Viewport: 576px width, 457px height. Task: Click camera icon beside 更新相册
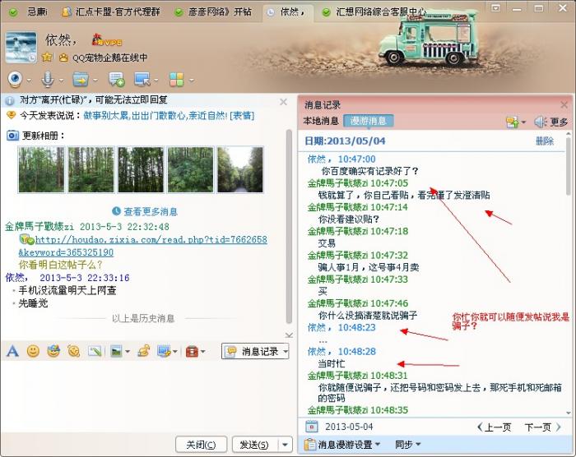pyautogui.click(x=12, y=136)
